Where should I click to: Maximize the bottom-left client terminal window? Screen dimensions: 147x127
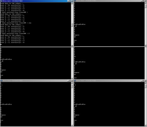click(x=70, y=81)
